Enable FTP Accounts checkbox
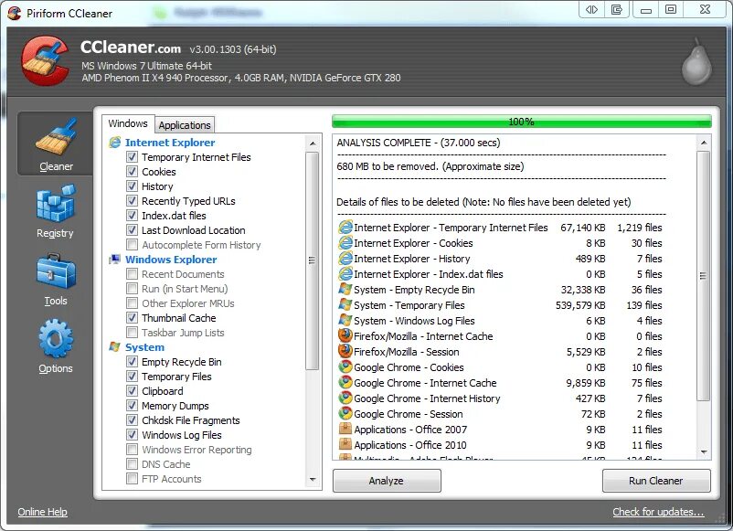Viewport: 733px width, 531px height. (x=132, y=479)
